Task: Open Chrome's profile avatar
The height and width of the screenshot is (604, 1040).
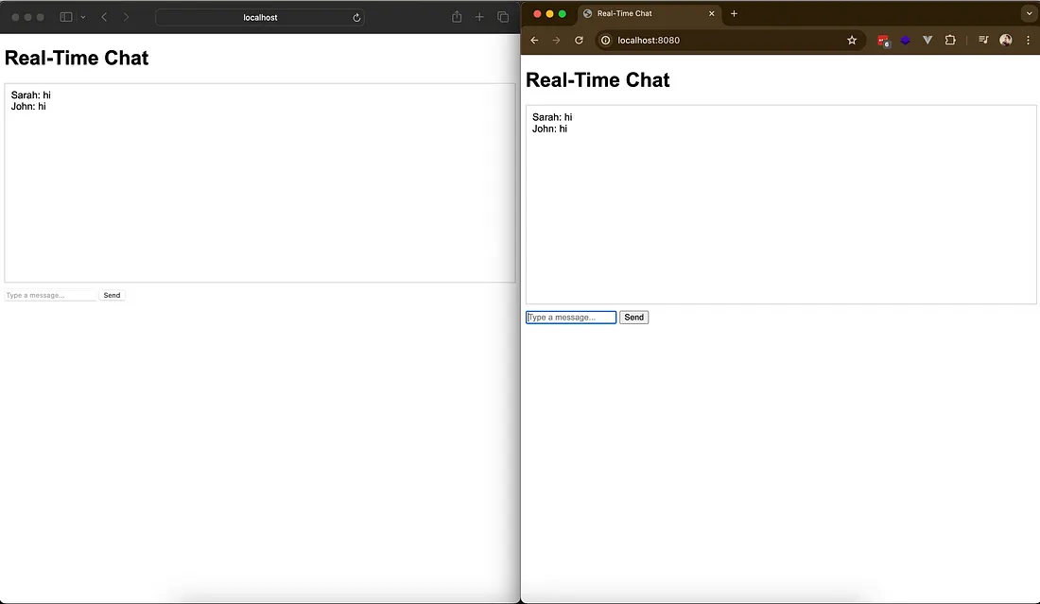Action: (1006, 41)
